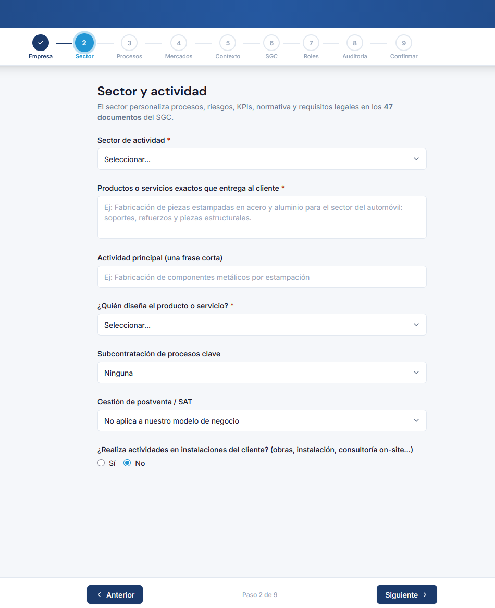This screenshot has height=608, width=495.
Task: Open Subcontratación de procesos clave dropdown
Action: pyautogui.click(x=262, y=373)
